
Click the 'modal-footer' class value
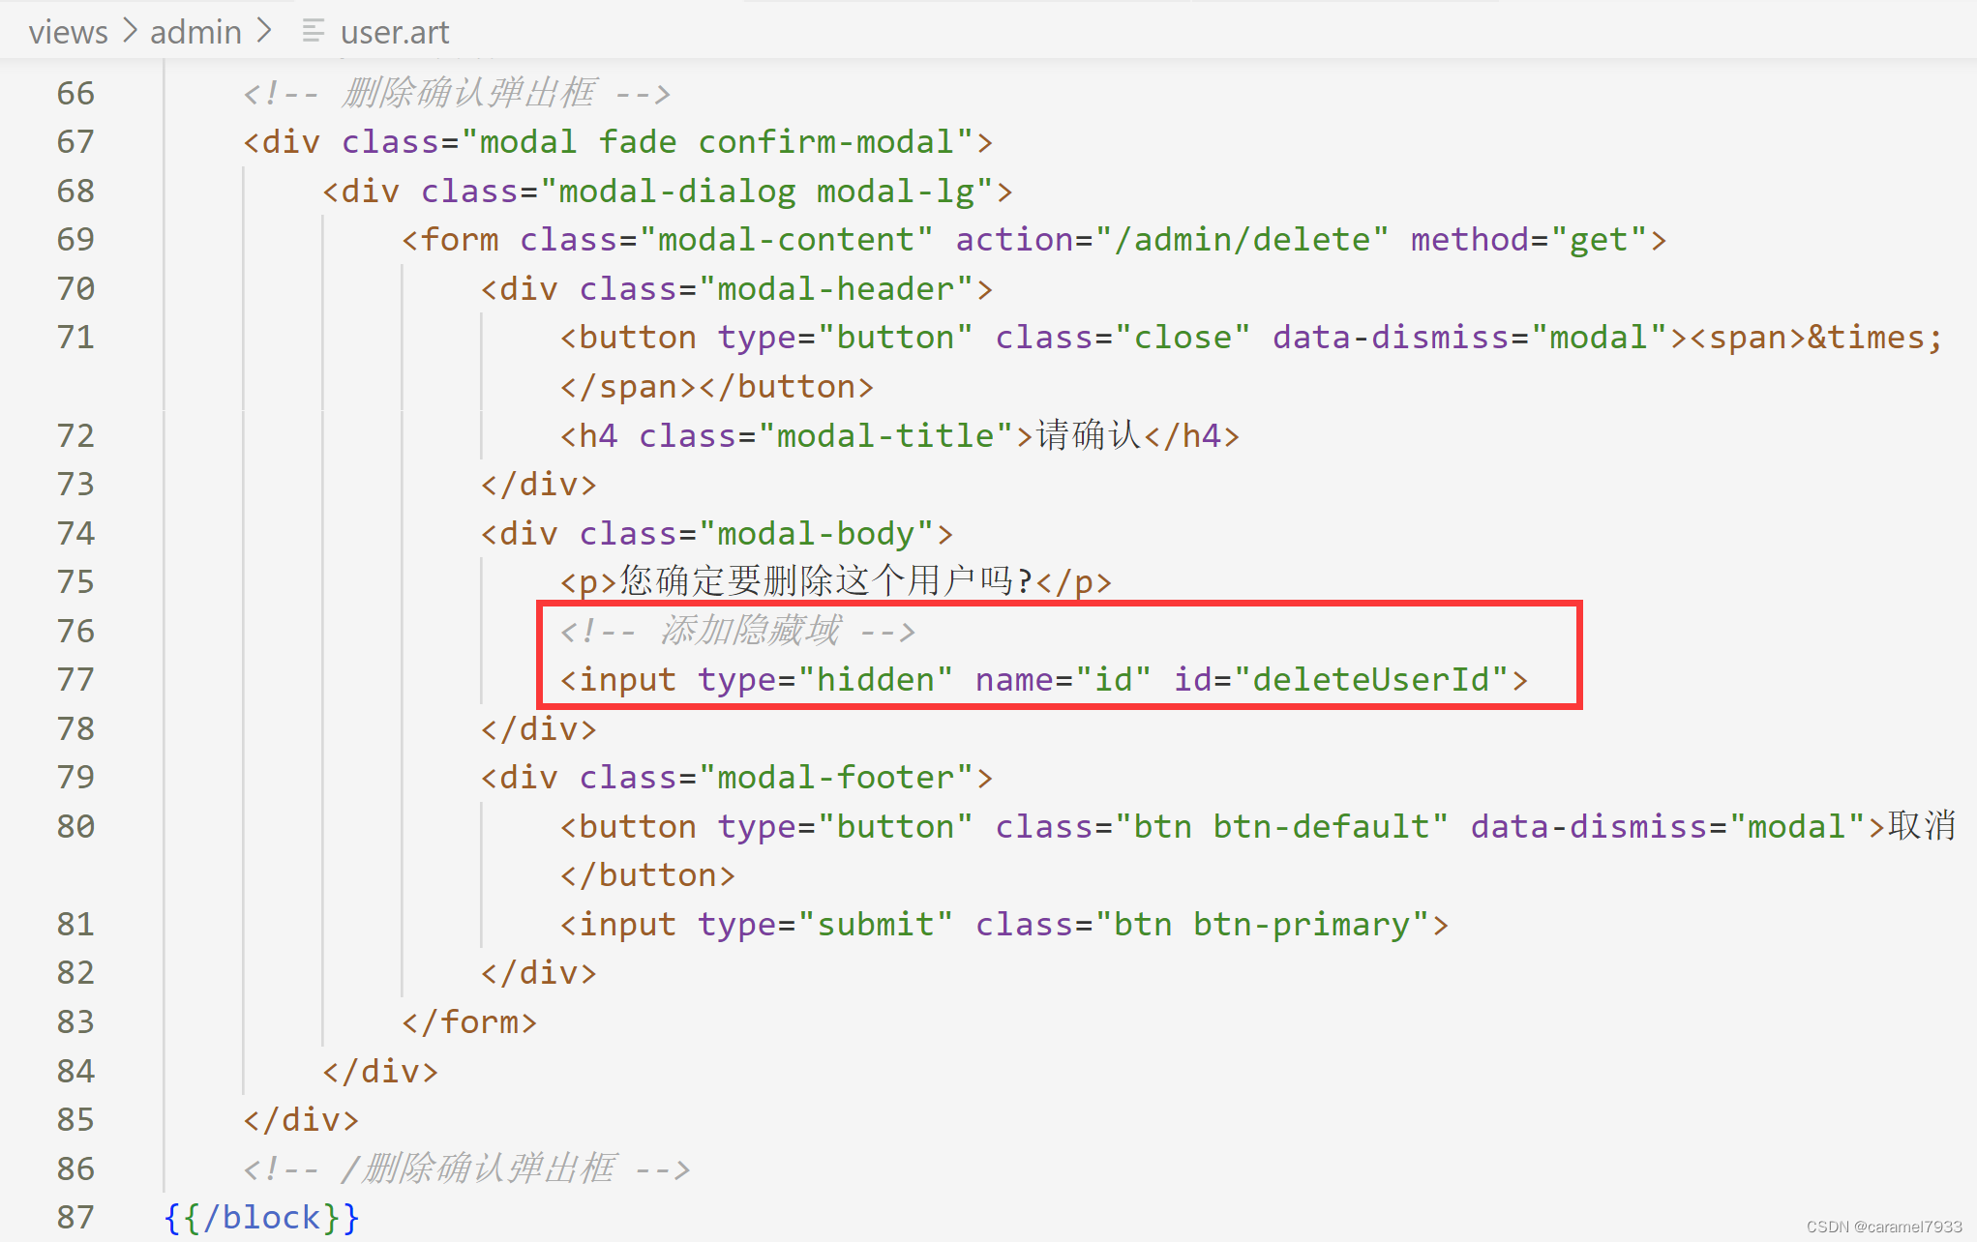pyautogui.click(x=836, y=777)
